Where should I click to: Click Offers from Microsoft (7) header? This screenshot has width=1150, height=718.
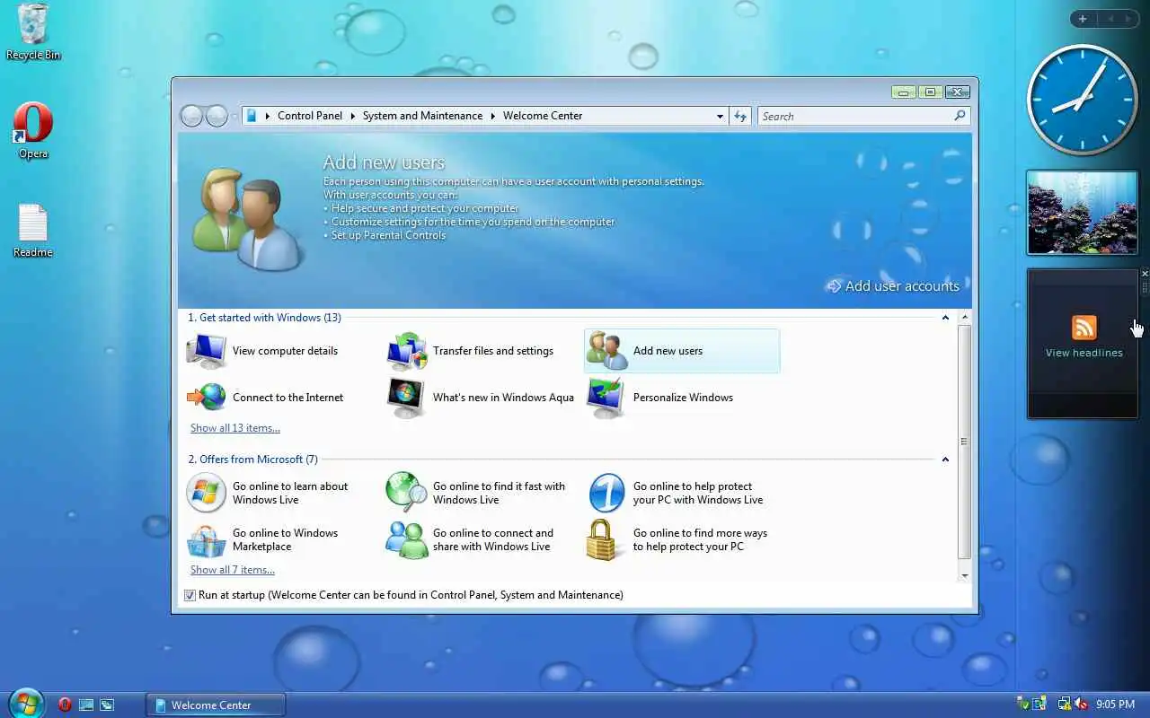(252, 460)
